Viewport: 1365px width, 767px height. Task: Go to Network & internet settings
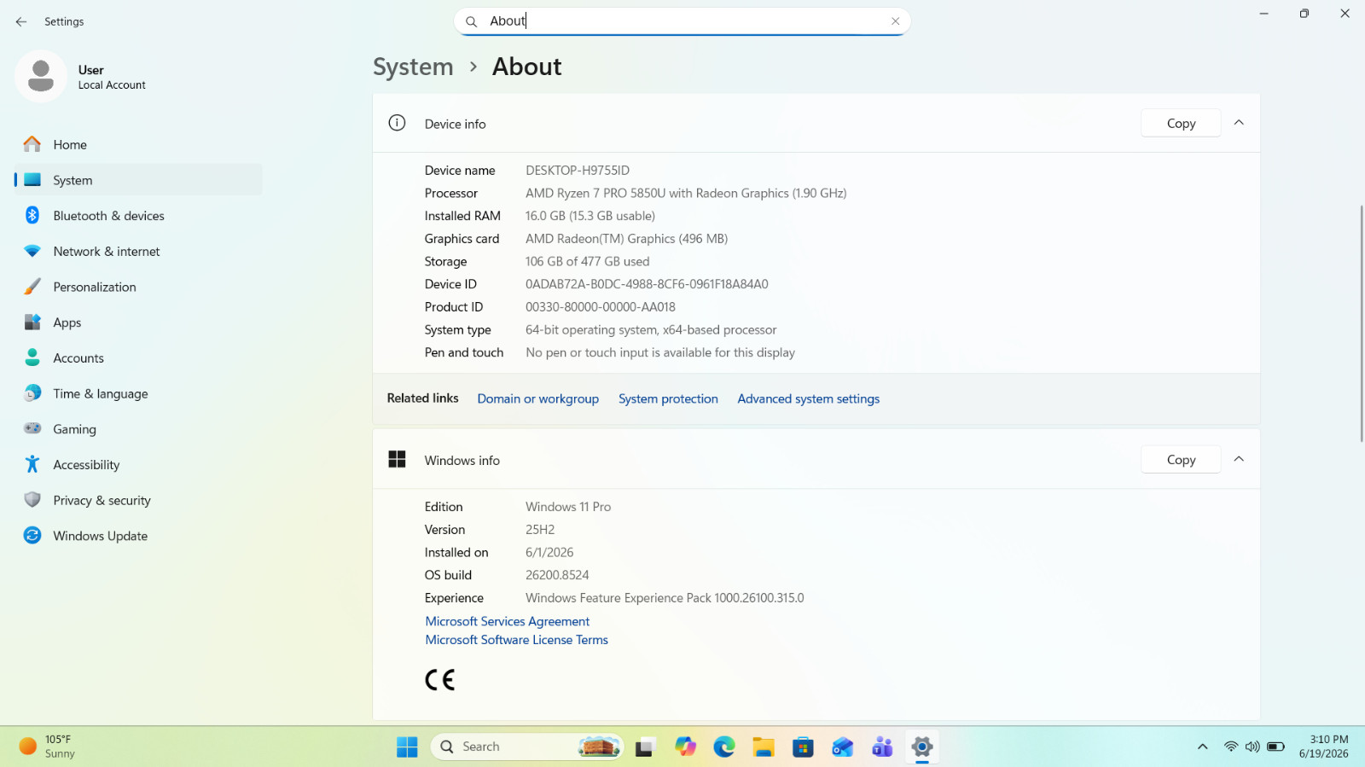138,252
